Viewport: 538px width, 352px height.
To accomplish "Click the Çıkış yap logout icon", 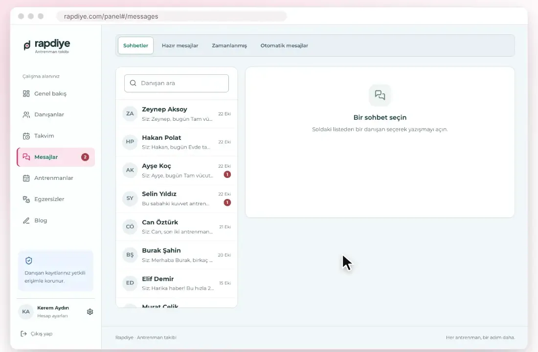I will tap(23, 333).
